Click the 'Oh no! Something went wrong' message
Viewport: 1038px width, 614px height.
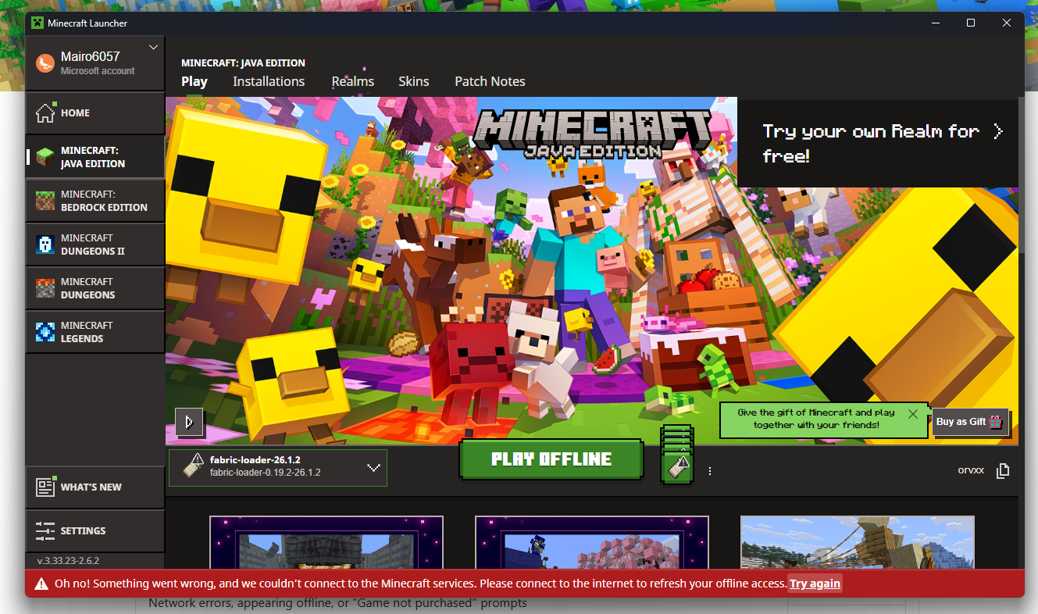pos(420,584)
